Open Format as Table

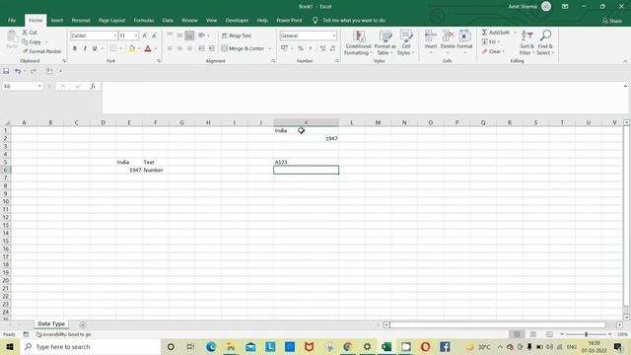[386, 42]
